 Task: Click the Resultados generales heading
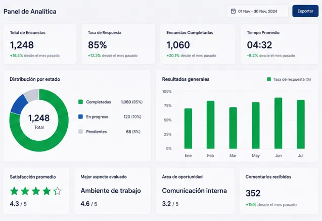click(186, 79)
